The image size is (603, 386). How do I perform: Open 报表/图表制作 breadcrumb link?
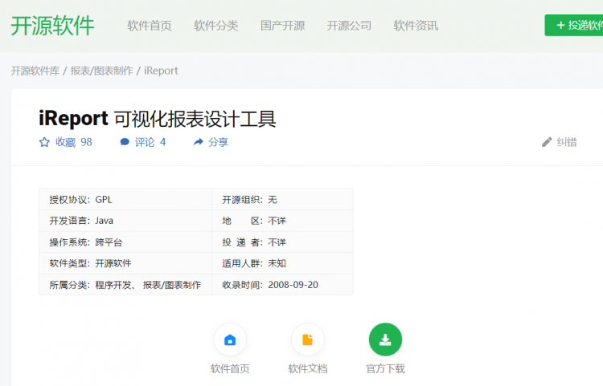pyautogui.click(x=101, y=71)
